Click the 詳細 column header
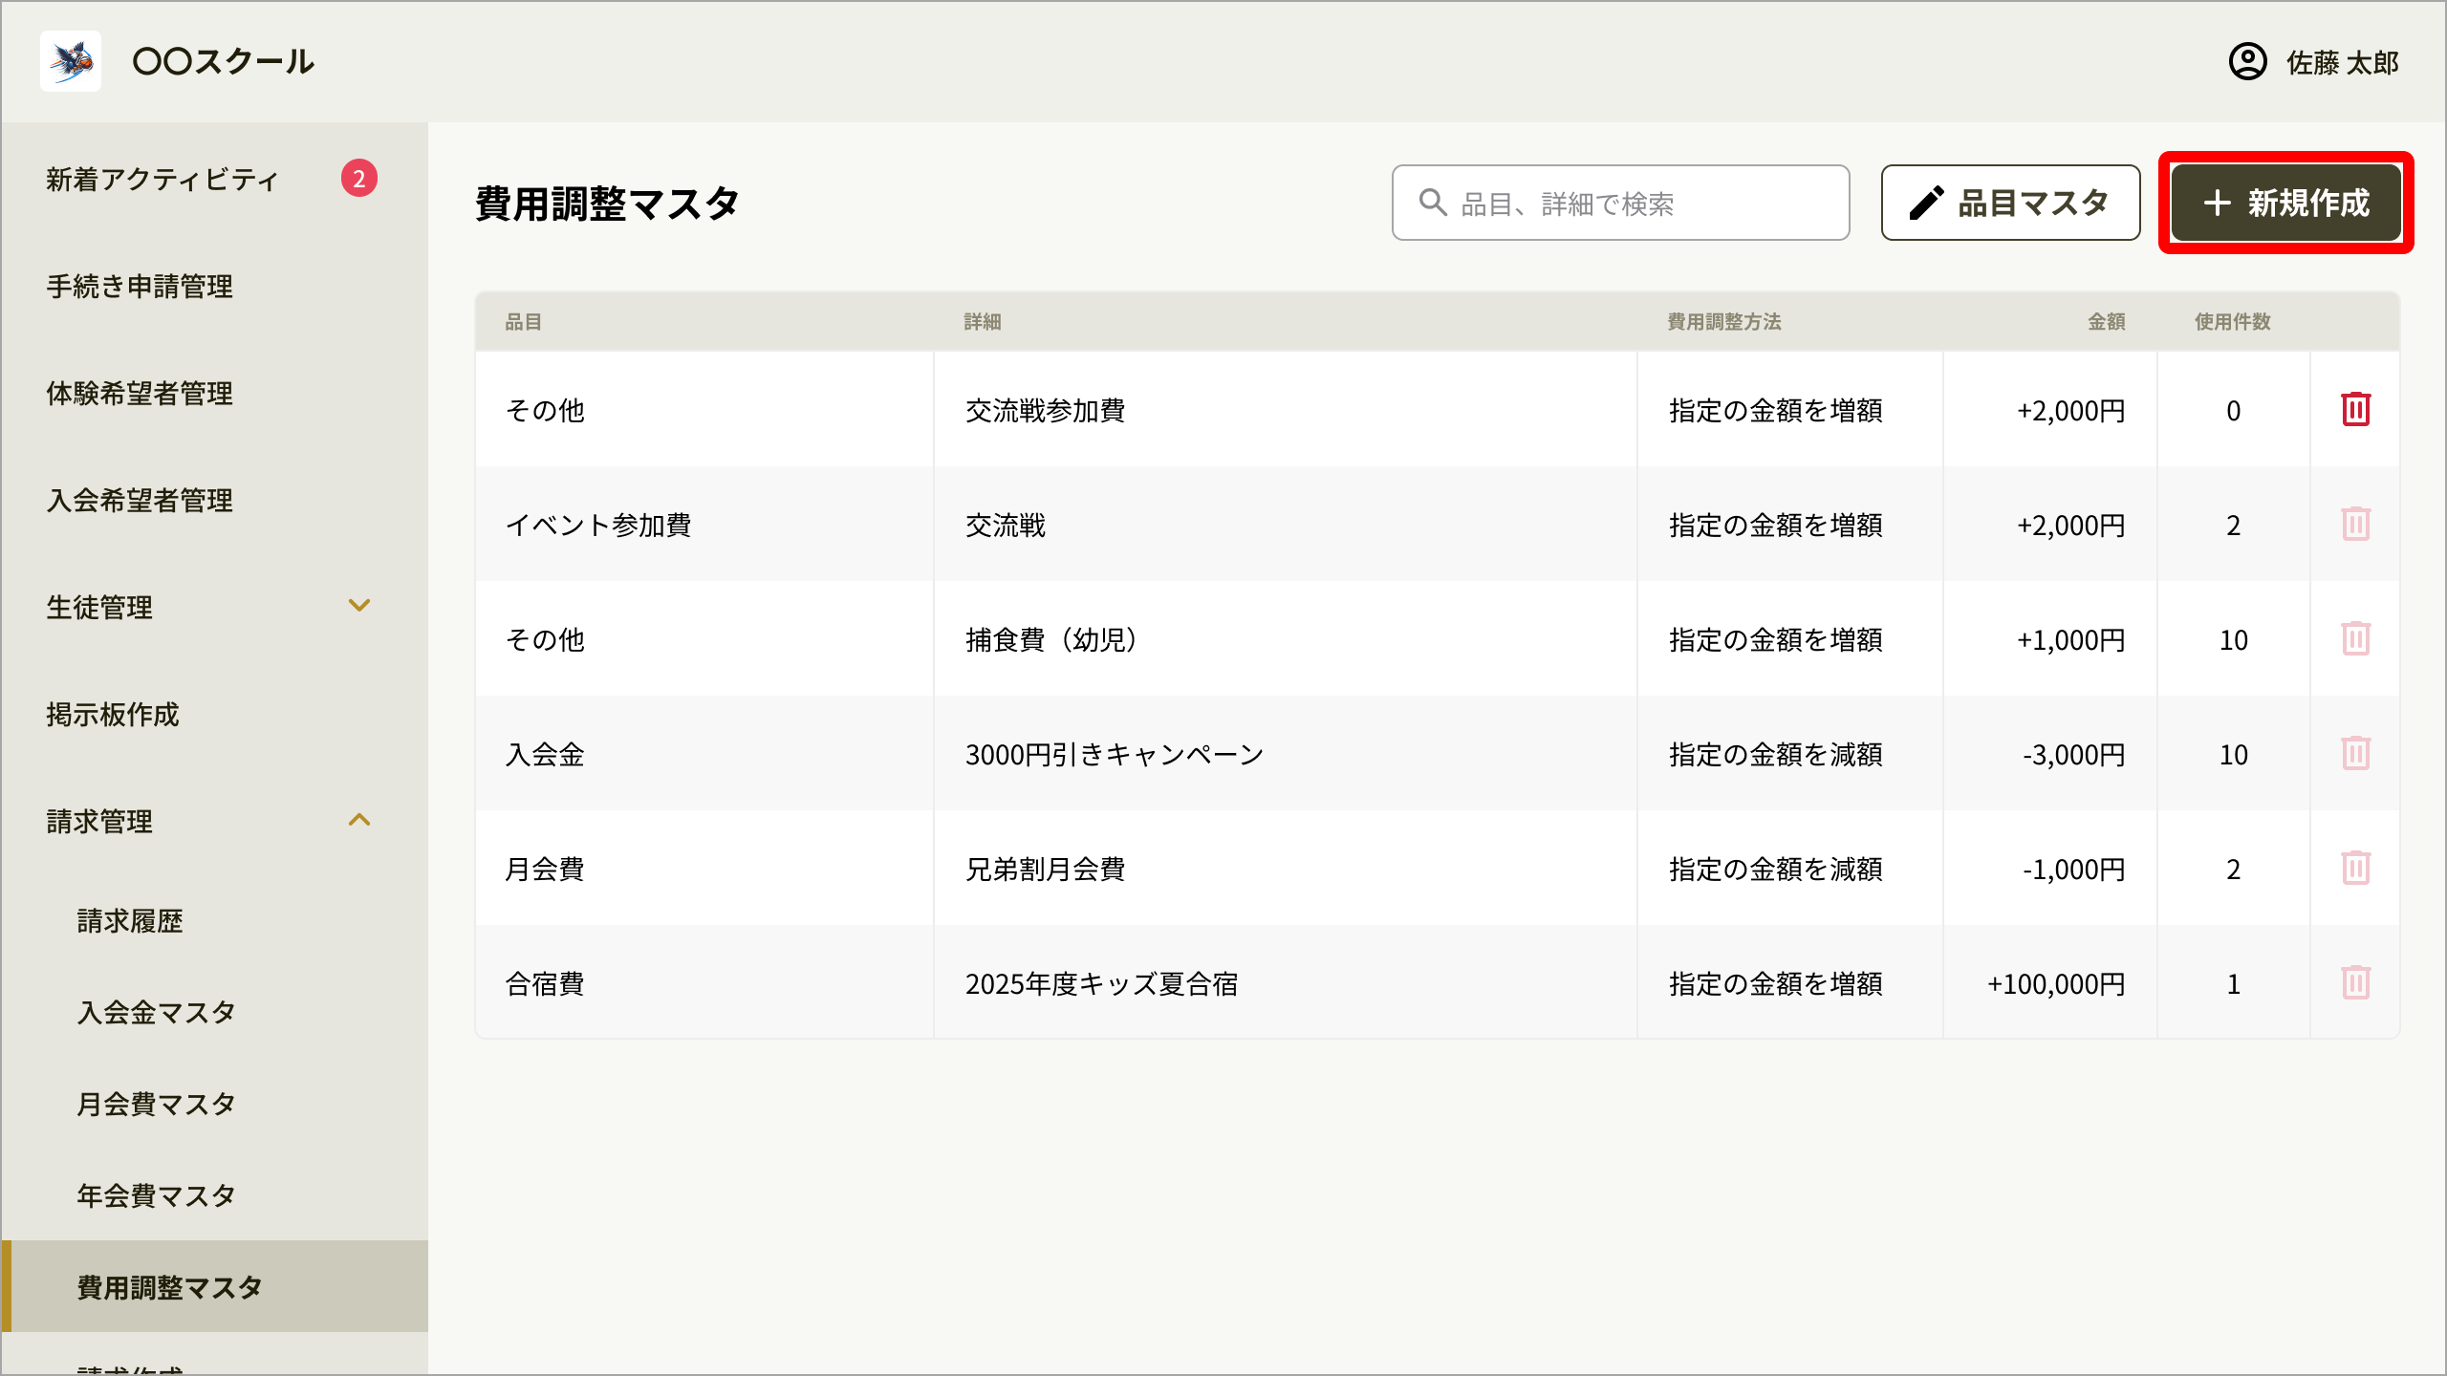 [x=983, y=322]
